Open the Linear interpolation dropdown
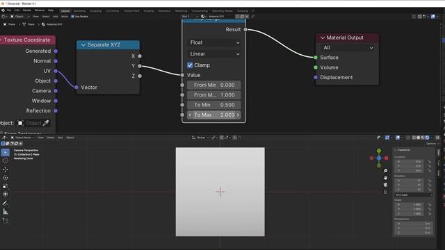This screenshot has height=250, width=445. pyautogui.click(x=214, y=54)
